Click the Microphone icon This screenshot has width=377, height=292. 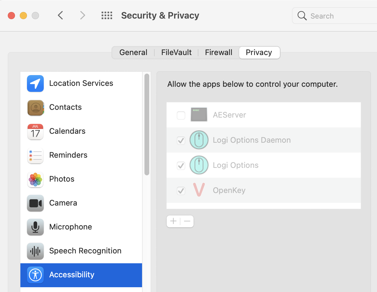click(x=35, y=227)
